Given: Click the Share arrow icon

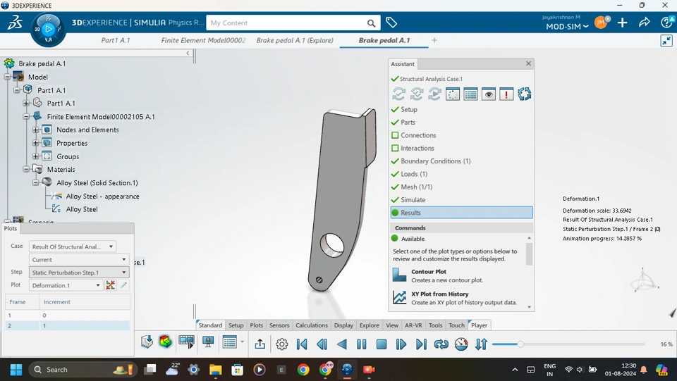Looking at the screenshot, I should point(644,23).
